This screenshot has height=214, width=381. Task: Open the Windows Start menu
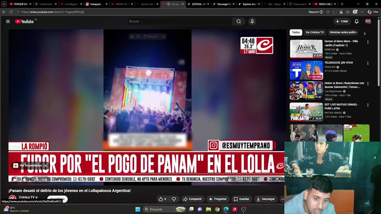(x=138, y=209)
